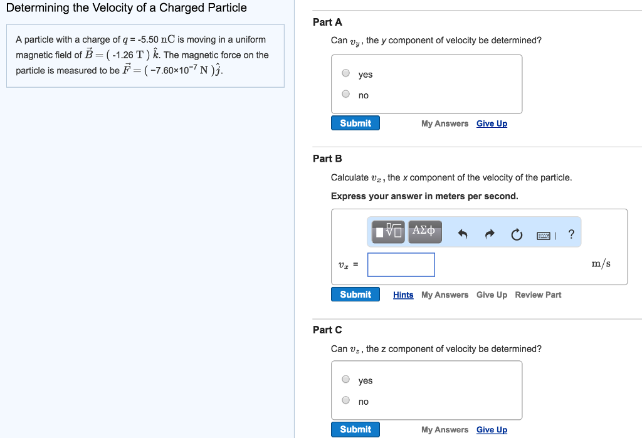This screenshot has width=642, height=438.
Task: Open the Greek symbols ΑΣφ palette
Action: 424,231
